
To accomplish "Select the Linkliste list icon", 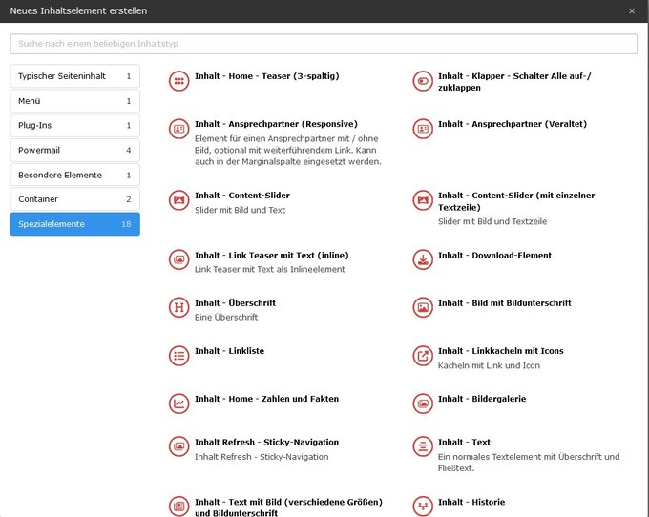I will tap(178, 355).
